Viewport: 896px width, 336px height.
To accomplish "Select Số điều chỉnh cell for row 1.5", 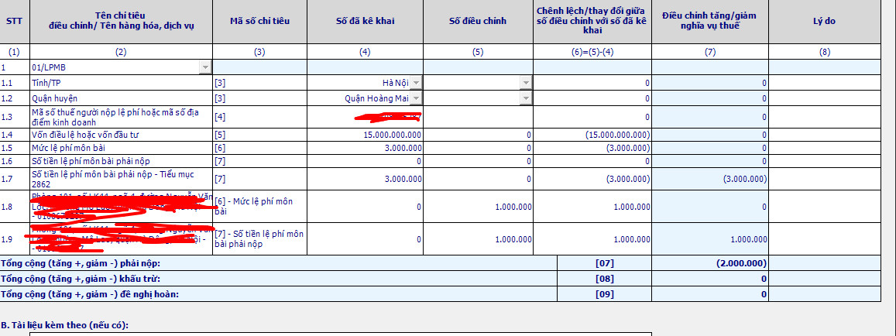I will point(479,148).
